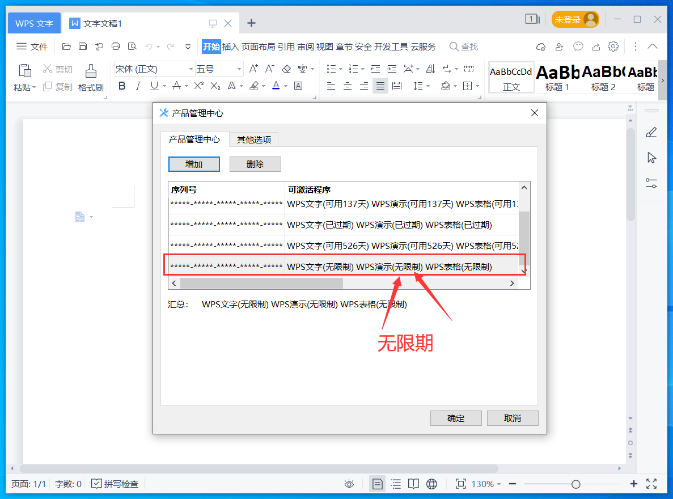The height and width of the screenshot is (499, 673).
Task: Click the zoom slider handle
Action: coord(576,484)
